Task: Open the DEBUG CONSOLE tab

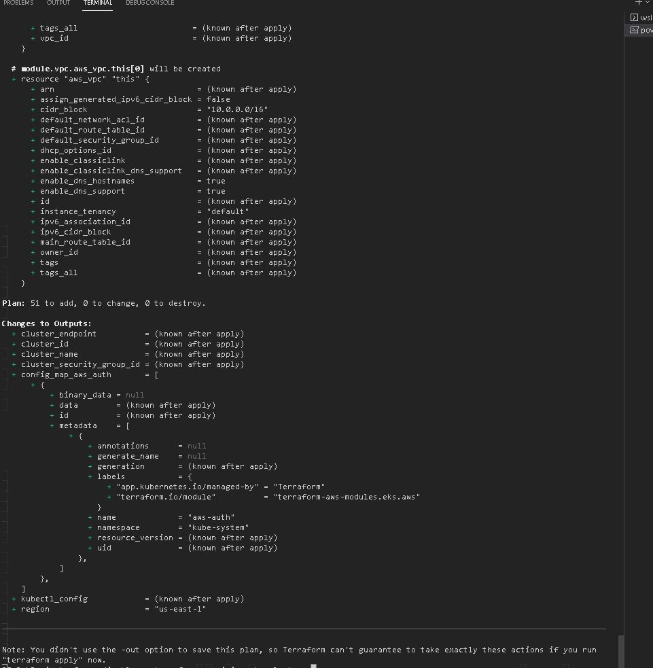Action: (149, 3)
